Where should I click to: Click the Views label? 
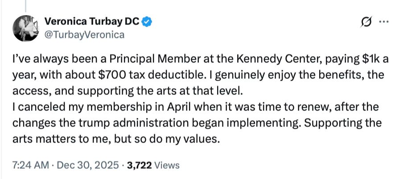167,165
